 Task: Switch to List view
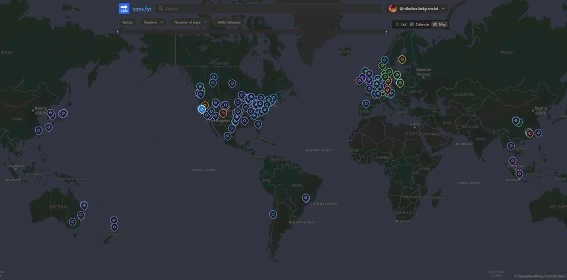click(401, 24)
